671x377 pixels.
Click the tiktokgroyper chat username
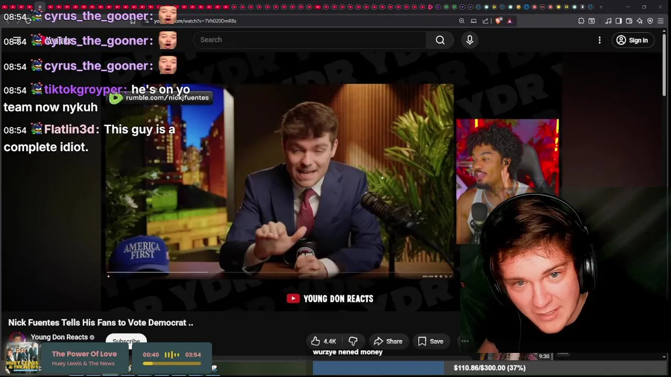[x=84, y=90]
